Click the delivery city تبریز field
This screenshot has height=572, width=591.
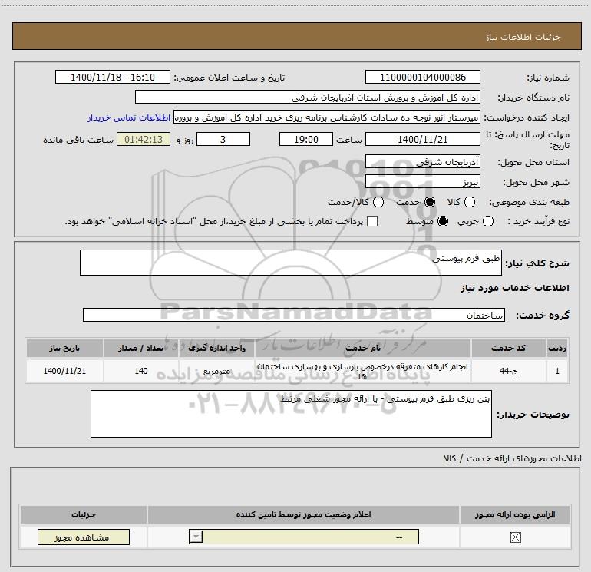[422, 182]
